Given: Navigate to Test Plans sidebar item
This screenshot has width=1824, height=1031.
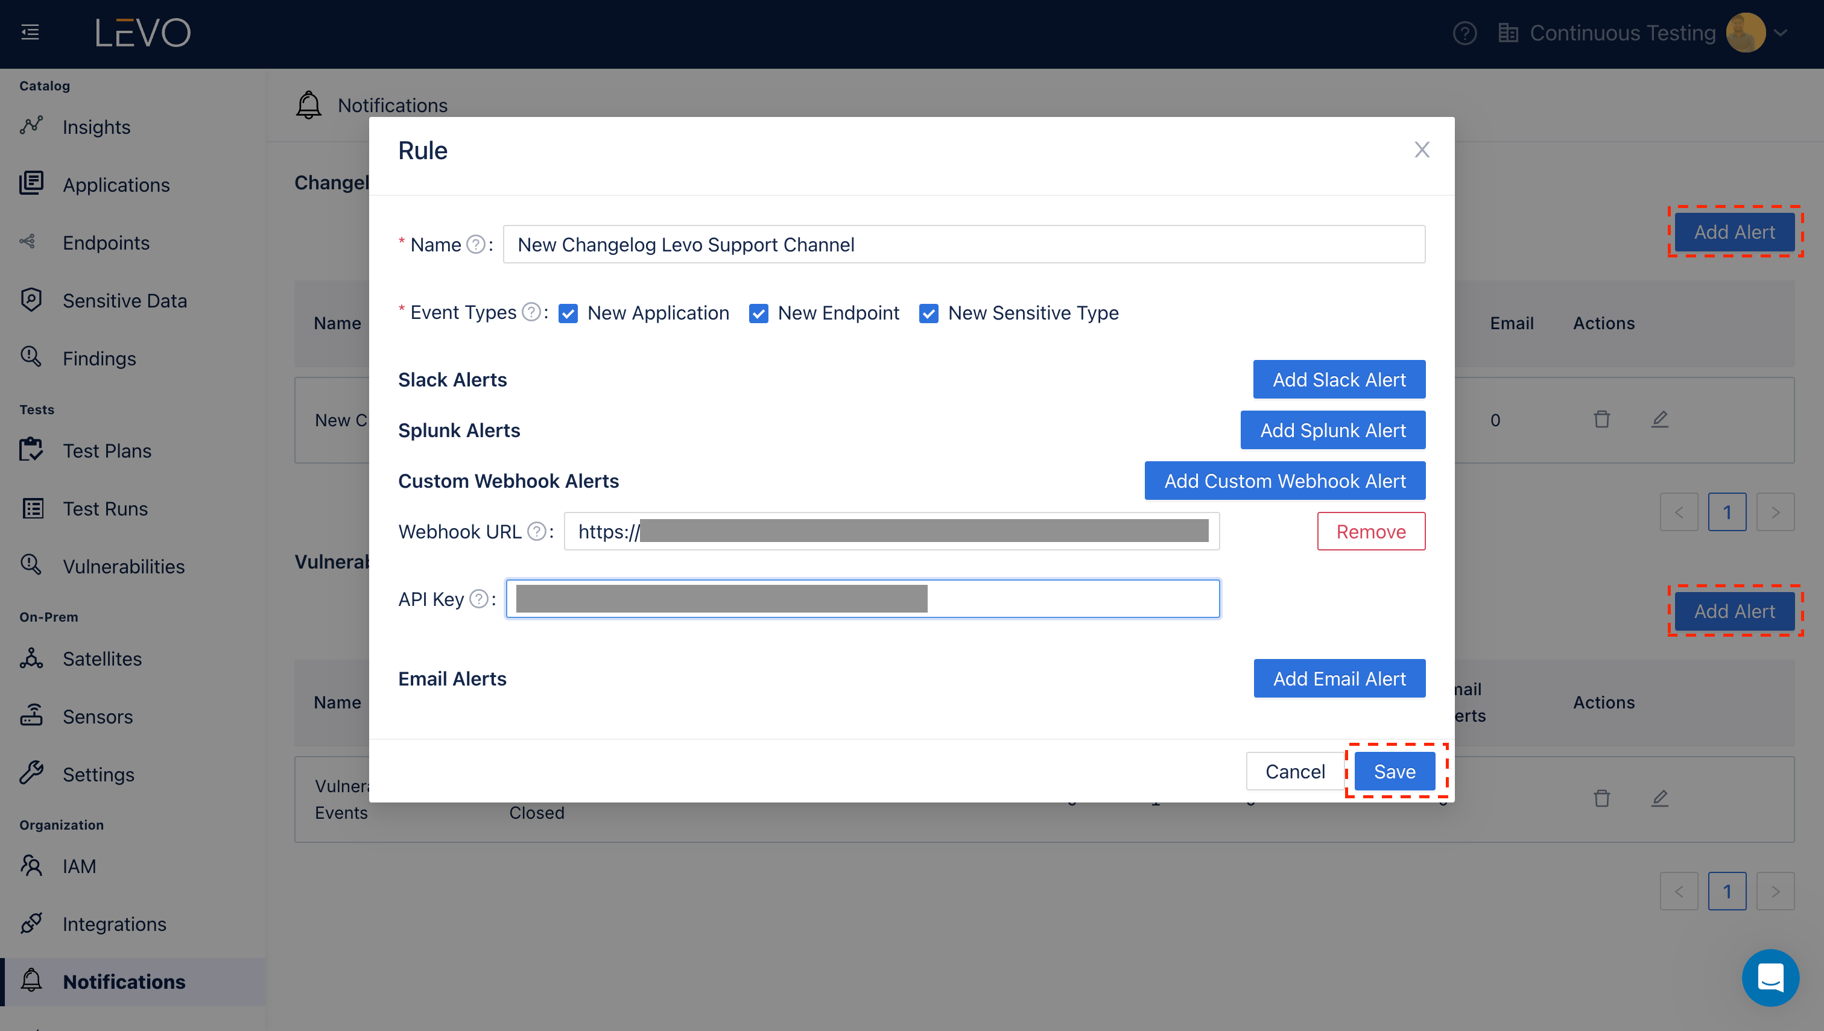Looking at the screenshot, I should [107, 451].
